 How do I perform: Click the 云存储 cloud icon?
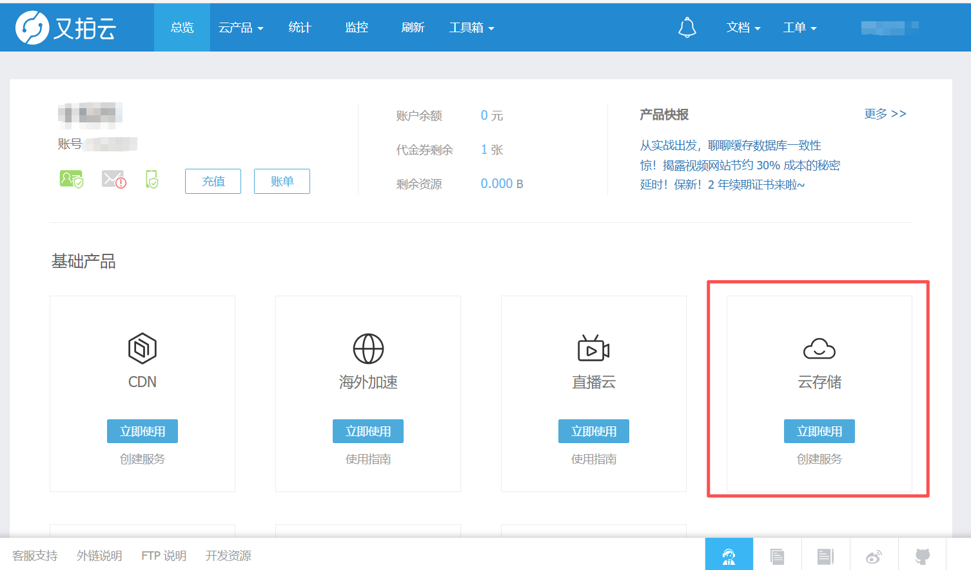819,349
